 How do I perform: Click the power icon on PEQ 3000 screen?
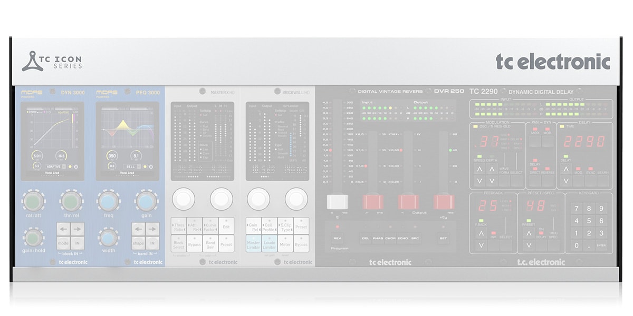click(x=152, y=166)
